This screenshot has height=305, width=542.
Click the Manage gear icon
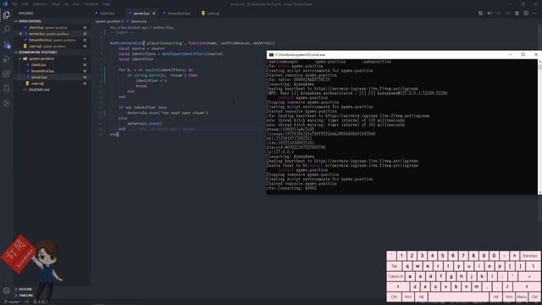click(x=6, y=291)
